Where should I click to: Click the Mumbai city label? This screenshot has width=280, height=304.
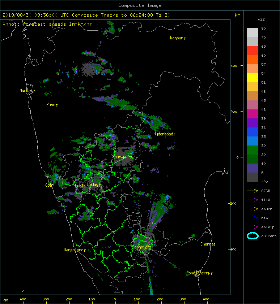(26, 91)
